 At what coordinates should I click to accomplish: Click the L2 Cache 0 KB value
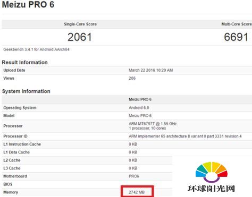pos(133,160)
